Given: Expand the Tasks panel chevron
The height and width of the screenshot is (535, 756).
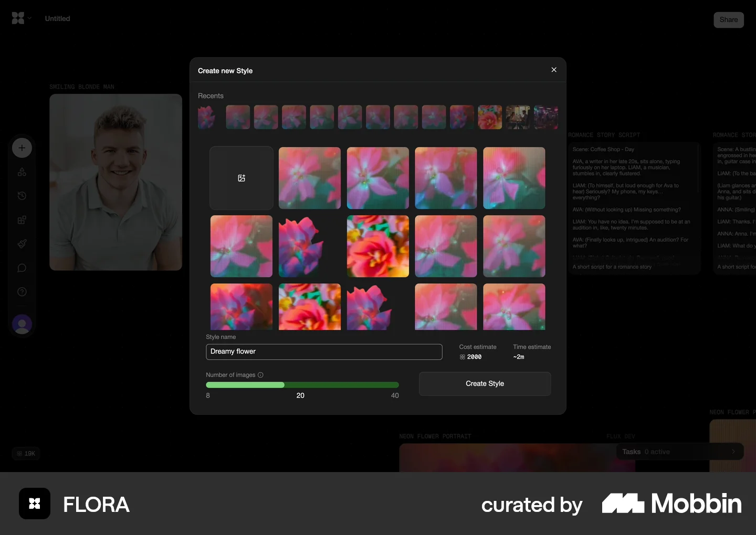Looking at the screenshot, I should pos(733,452).
